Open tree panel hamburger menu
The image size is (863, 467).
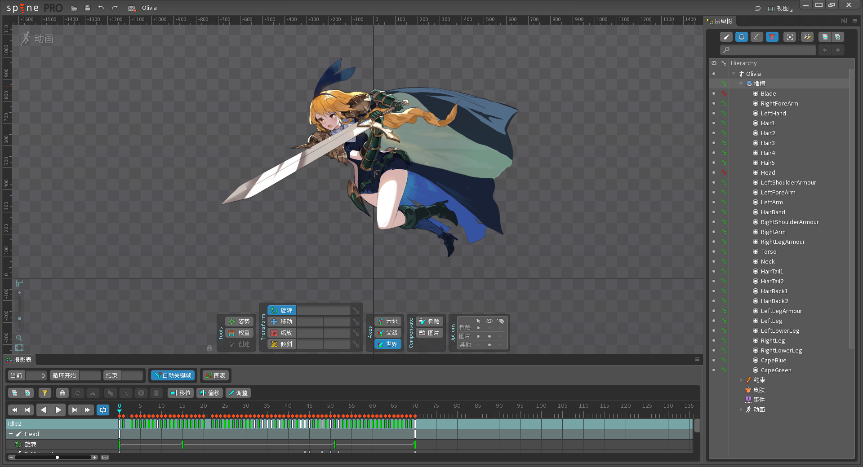coord(854,21)
